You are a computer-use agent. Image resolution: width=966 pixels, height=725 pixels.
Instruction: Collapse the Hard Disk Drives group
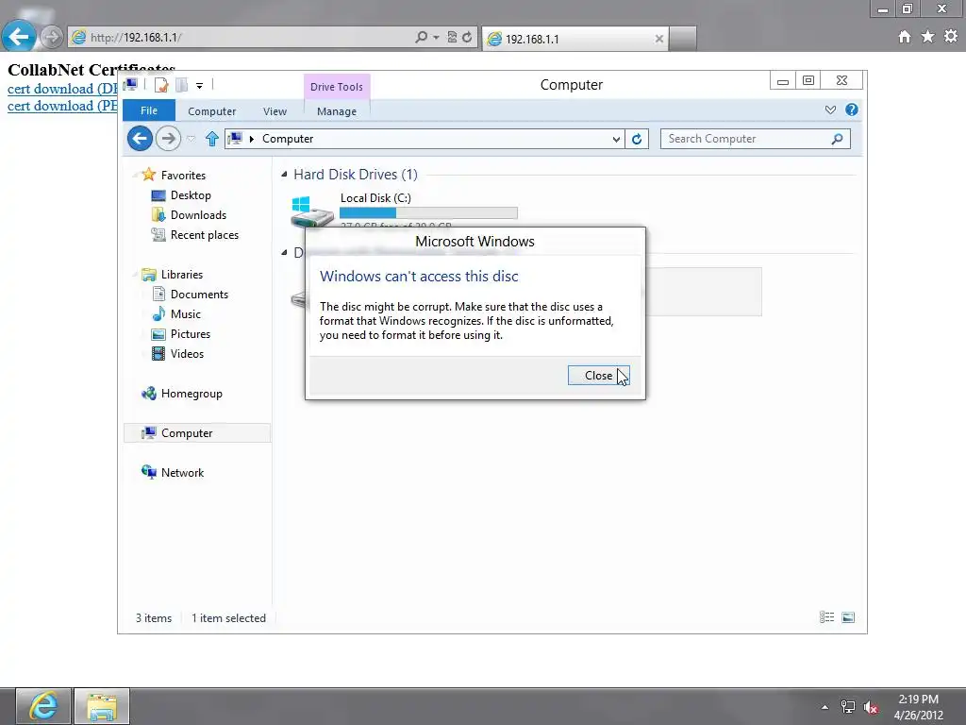pos(284,175)
